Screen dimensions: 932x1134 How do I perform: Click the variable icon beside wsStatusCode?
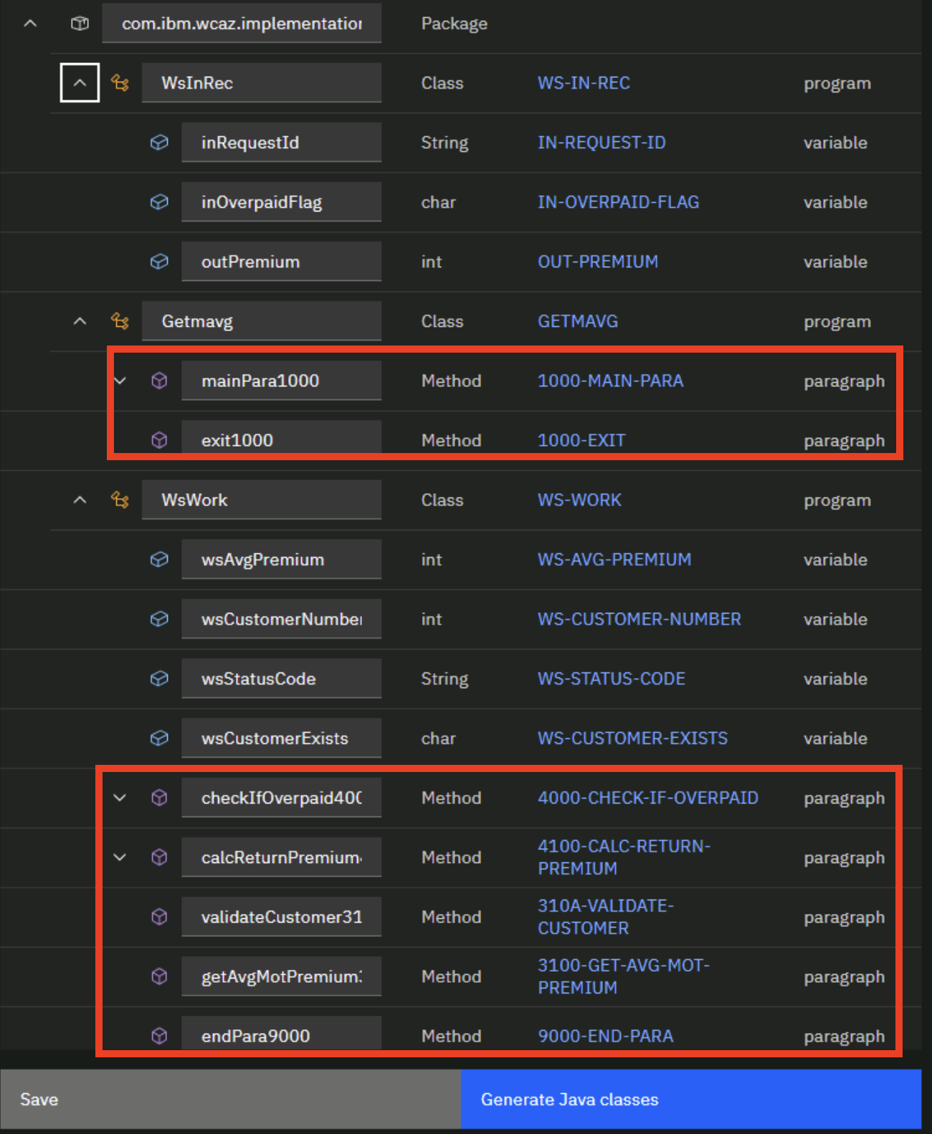(159, 678)
